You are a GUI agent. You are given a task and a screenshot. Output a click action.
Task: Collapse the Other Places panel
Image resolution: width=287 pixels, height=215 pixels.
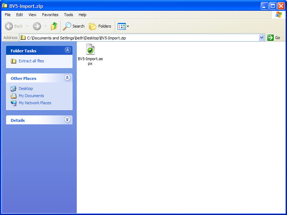tap(67, 78)
